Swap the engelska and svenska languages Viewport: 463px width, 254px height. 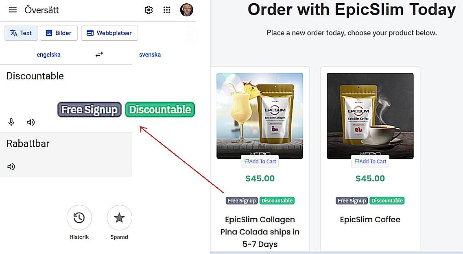click(x=99, y=54)
